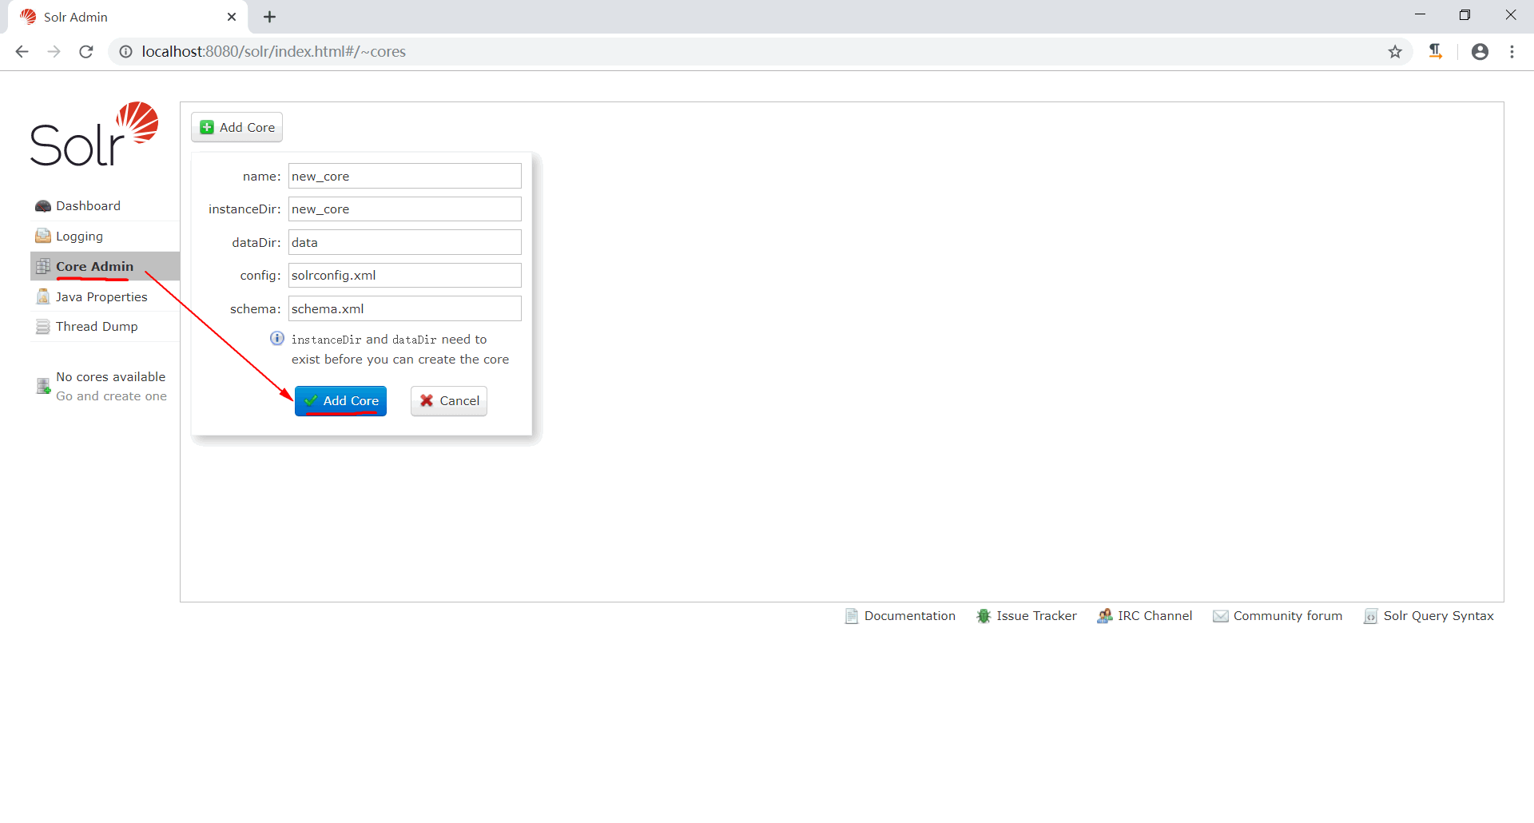Image resolution: width=1534 pixels, height=823 pixels.
Task: Click inside the name input field
Action: (404, 176)
